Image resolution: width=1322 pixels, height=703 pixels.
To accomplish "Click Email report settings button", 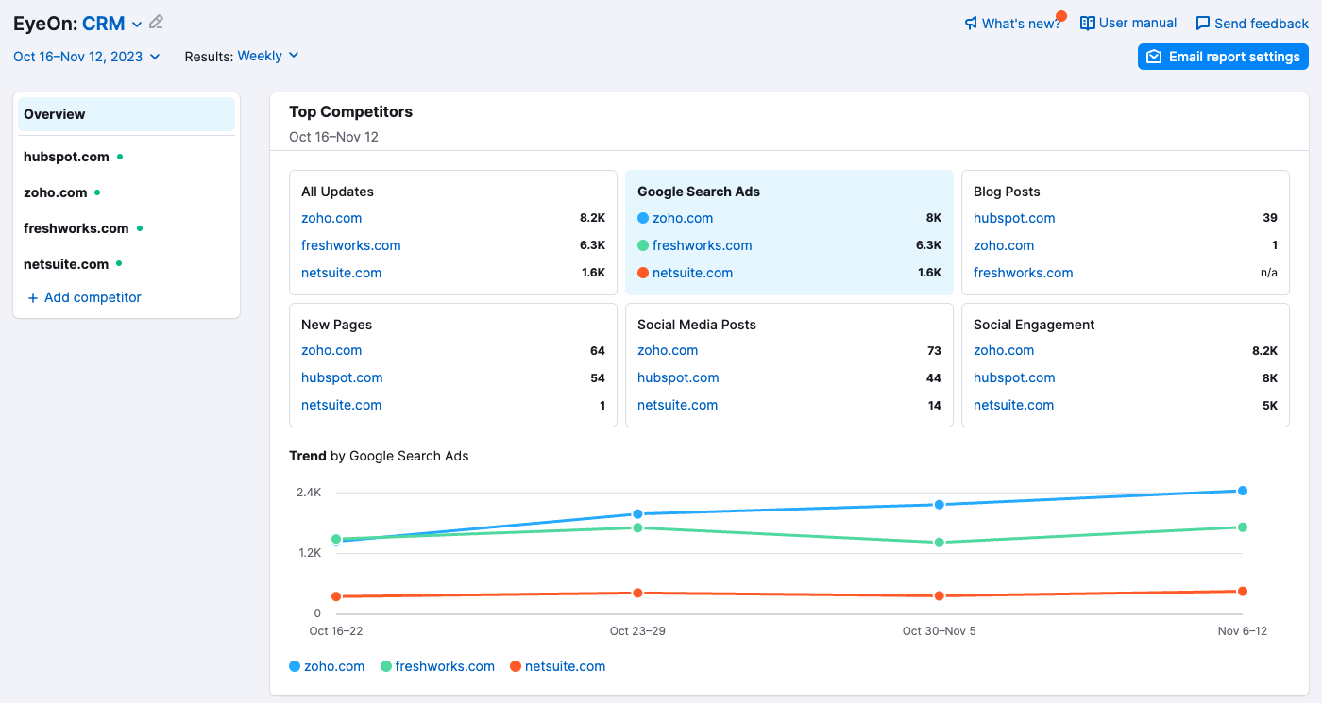I will 1223,57.
